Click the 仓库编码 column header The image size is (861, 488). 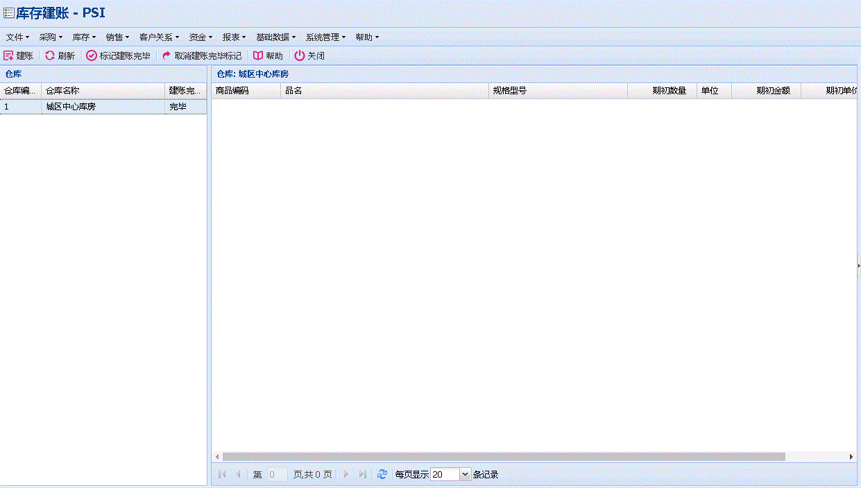(21, 91)
